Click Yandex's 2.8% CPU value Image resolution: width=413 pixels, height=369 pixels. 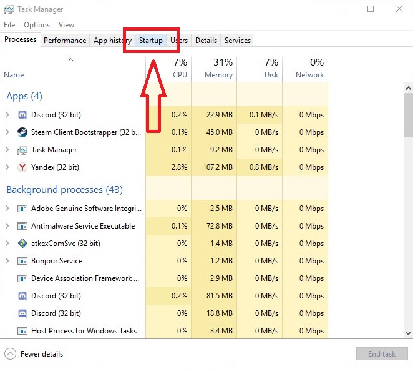coord(179,167)
